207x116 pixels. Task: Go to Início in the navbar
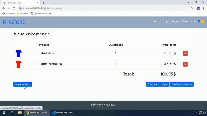pyautogui.click(x=156, y=21)
